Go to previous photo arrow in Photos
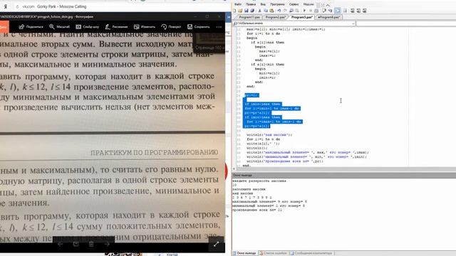 click(x=60, y=244)
